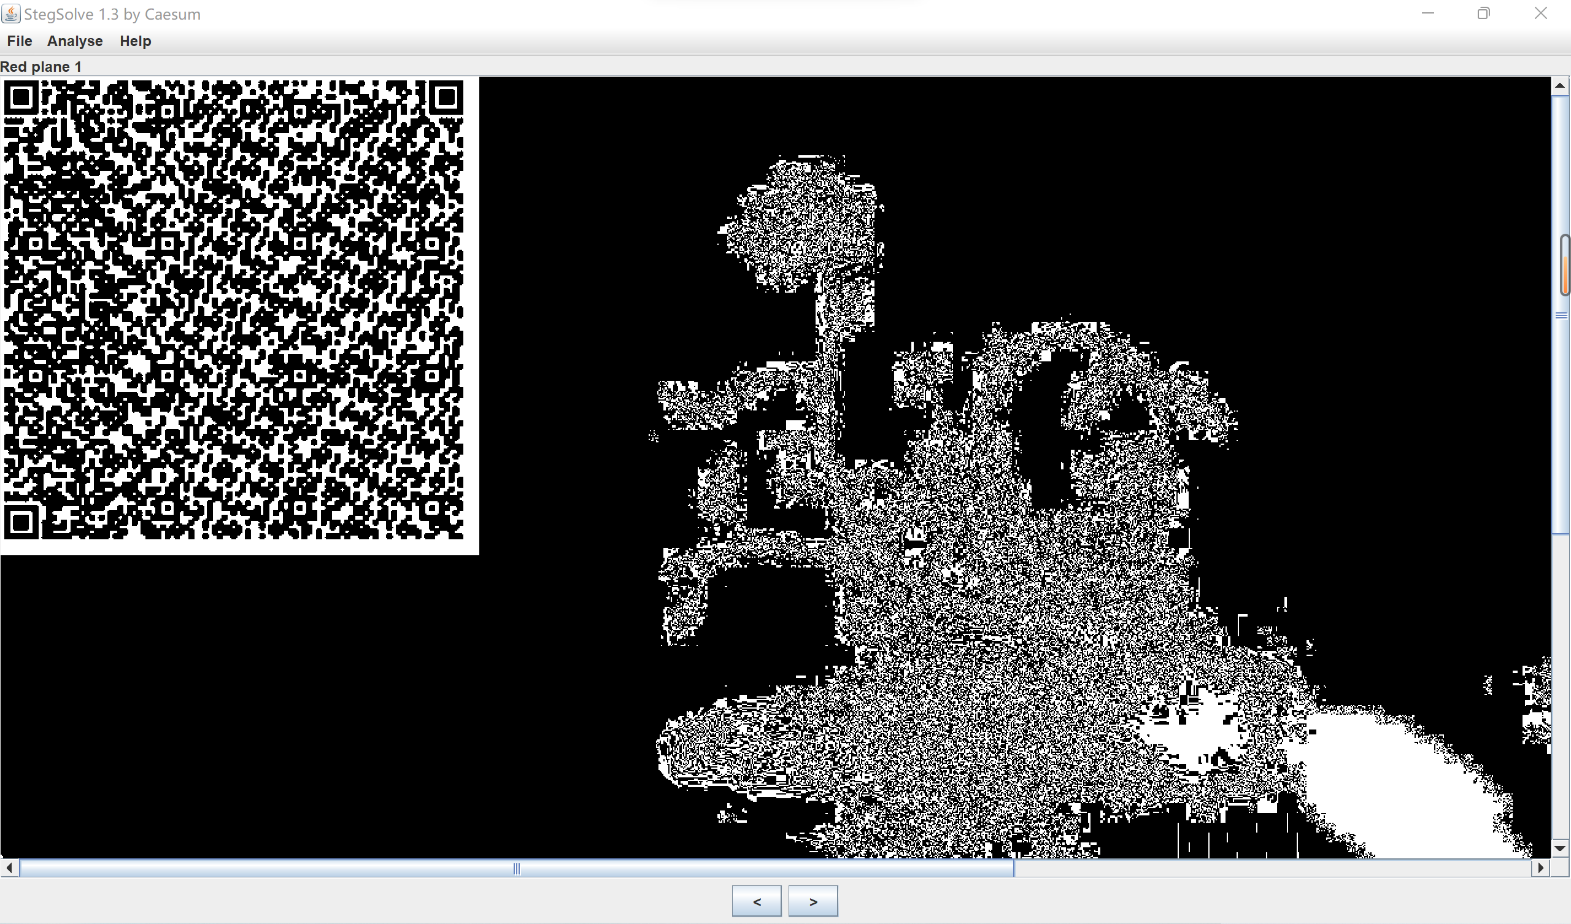Click the horizontal scrollbar left arrow
This screenshot has width=1571, height=924.
9,868
